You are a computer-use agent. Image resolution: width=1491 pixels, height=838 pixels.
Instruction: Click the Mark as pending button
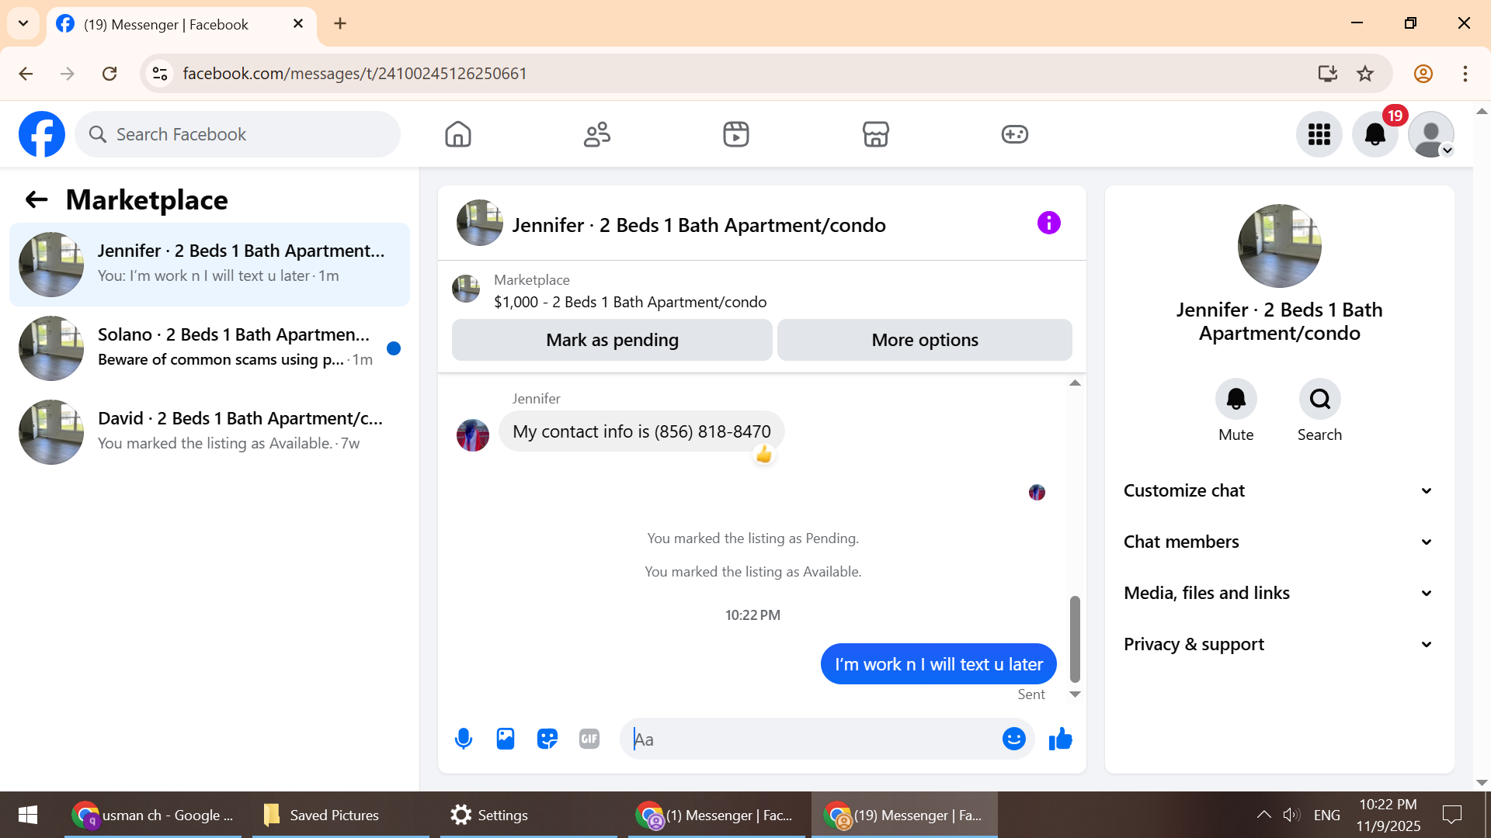[x=612, y=340]
